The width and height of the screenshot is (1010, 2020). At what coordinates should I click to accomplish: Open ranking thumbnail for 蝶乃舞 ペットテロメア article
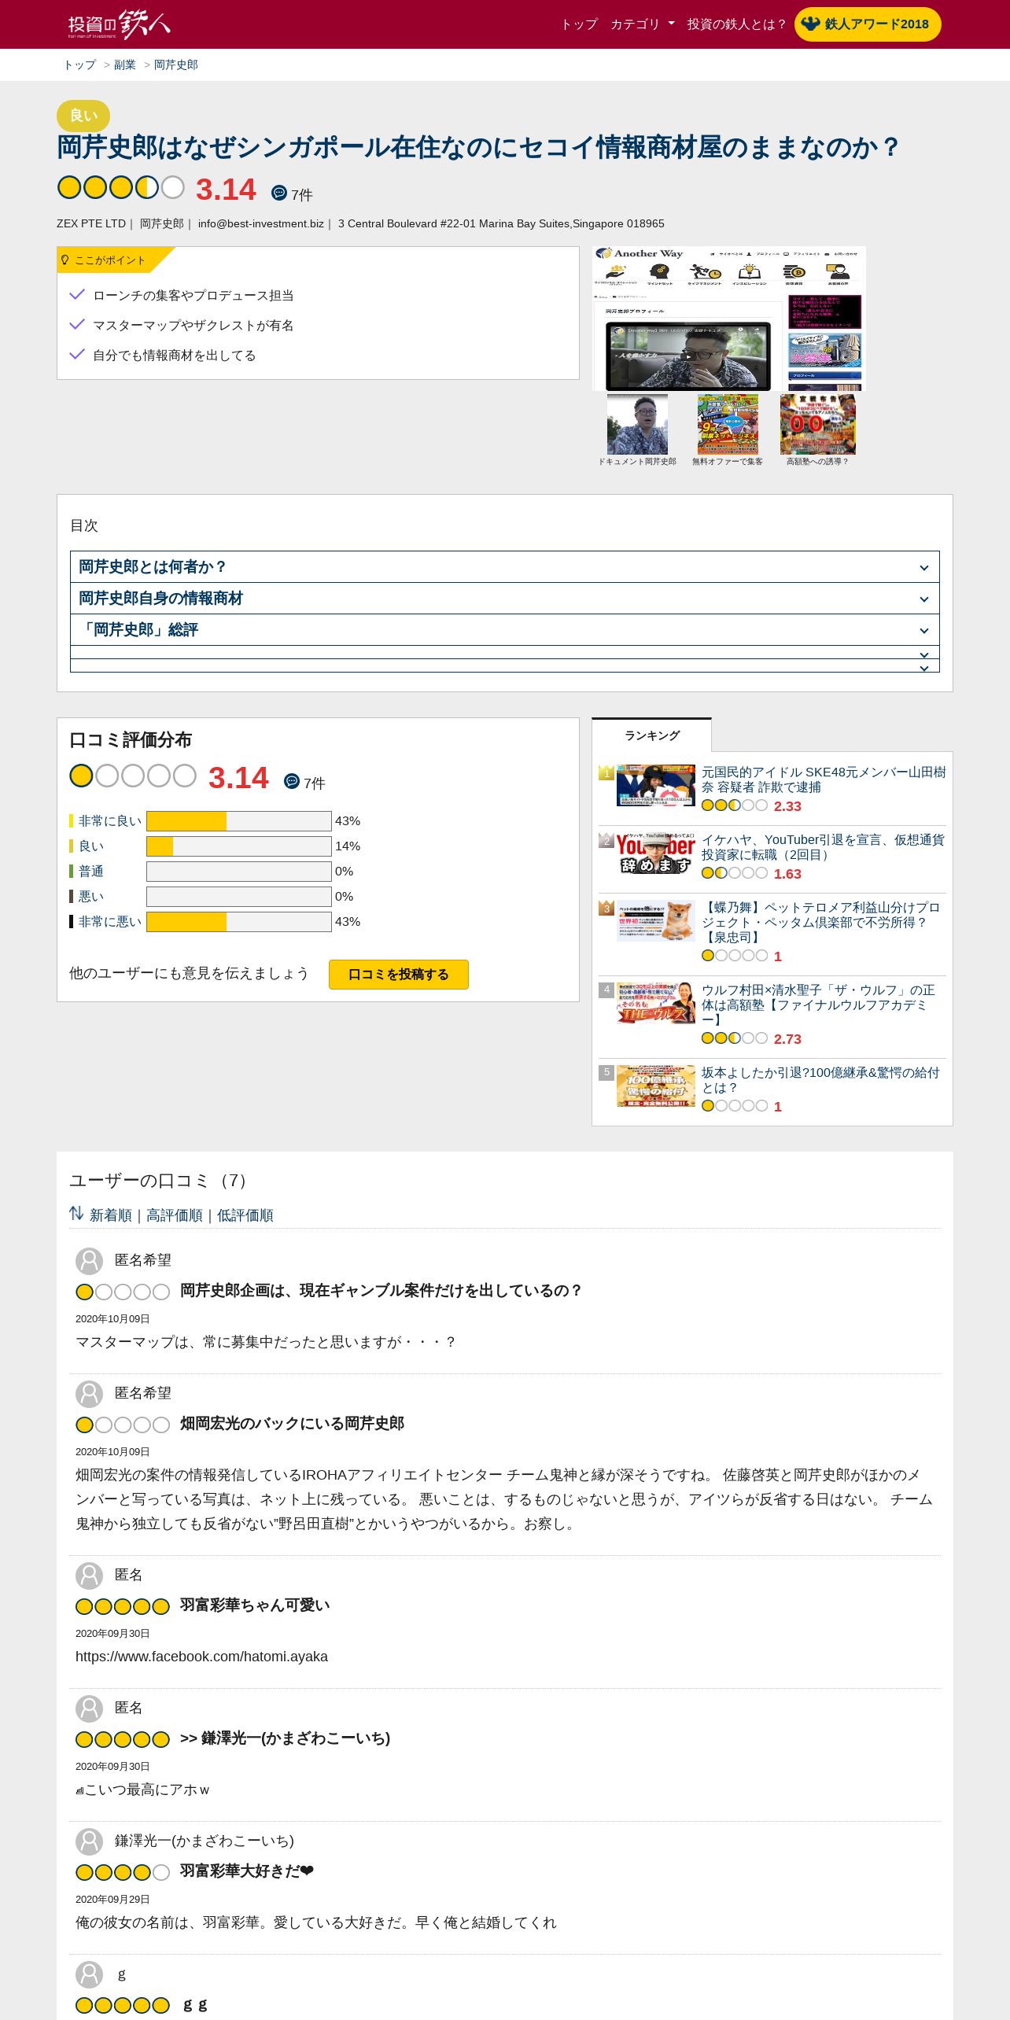(656, 920)
